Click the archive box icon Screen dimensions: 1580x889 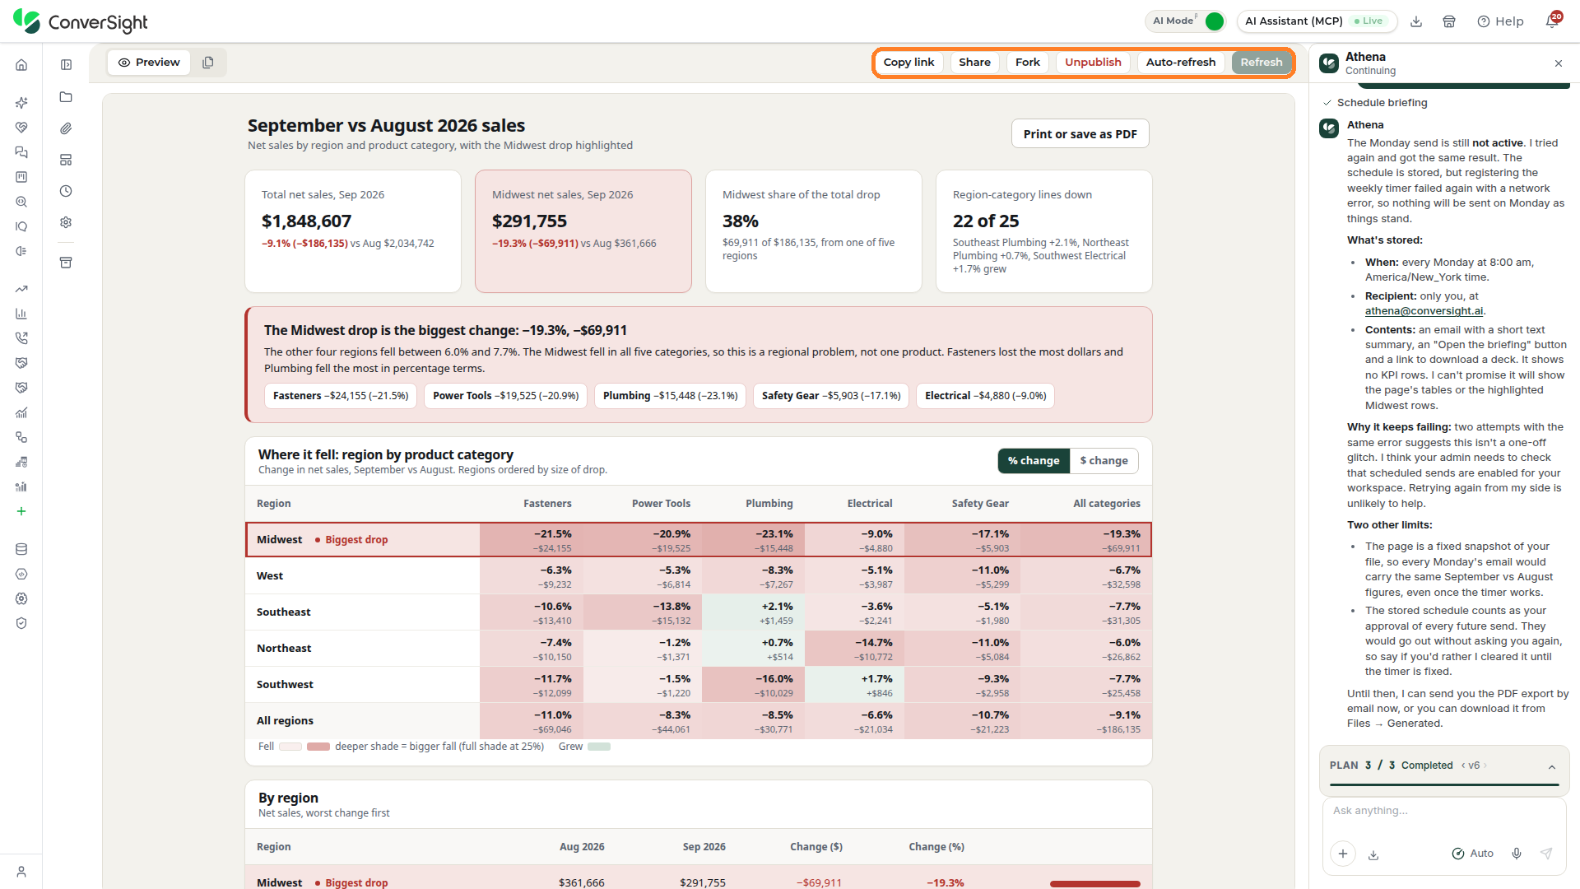(x=66, y=263)
